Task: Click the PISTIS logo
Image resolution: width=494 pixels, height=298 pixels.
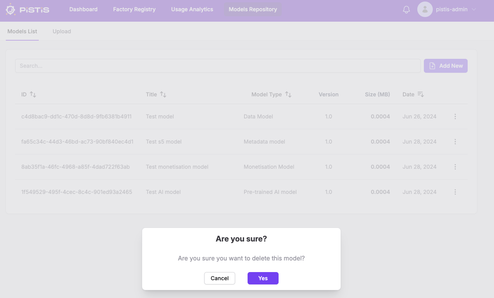Action: tap(28, 10)
